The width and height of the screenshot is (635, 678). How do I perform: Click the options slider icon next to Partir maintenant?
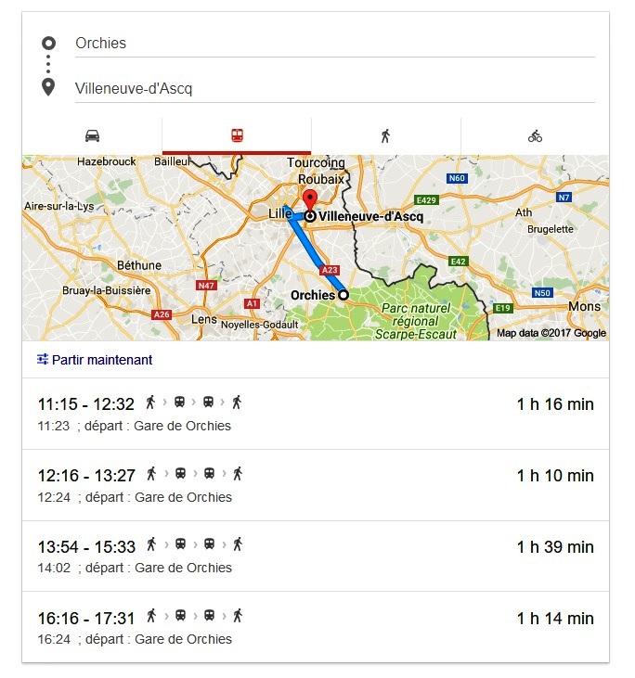click(43, 359)
